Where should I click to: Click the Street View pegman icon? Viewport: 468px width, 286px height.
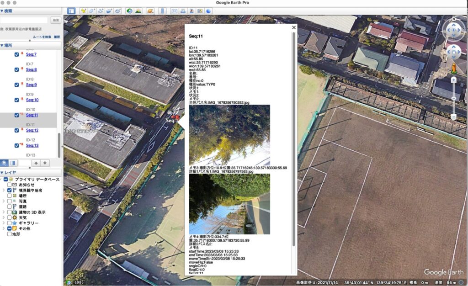pos(454,68)
